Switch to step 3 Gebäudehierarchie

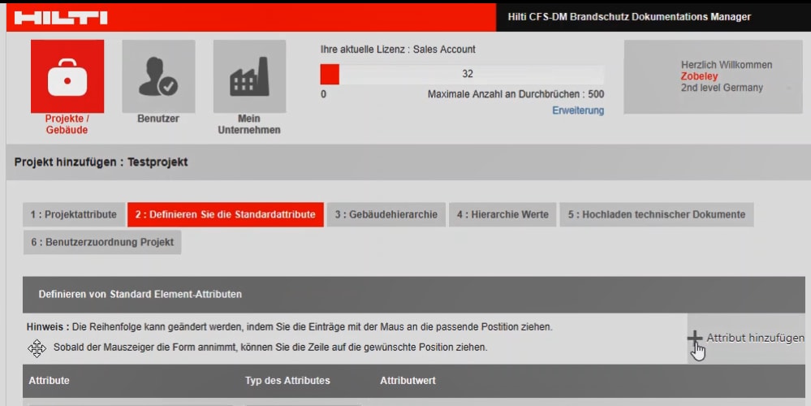[x=386, y=214]
